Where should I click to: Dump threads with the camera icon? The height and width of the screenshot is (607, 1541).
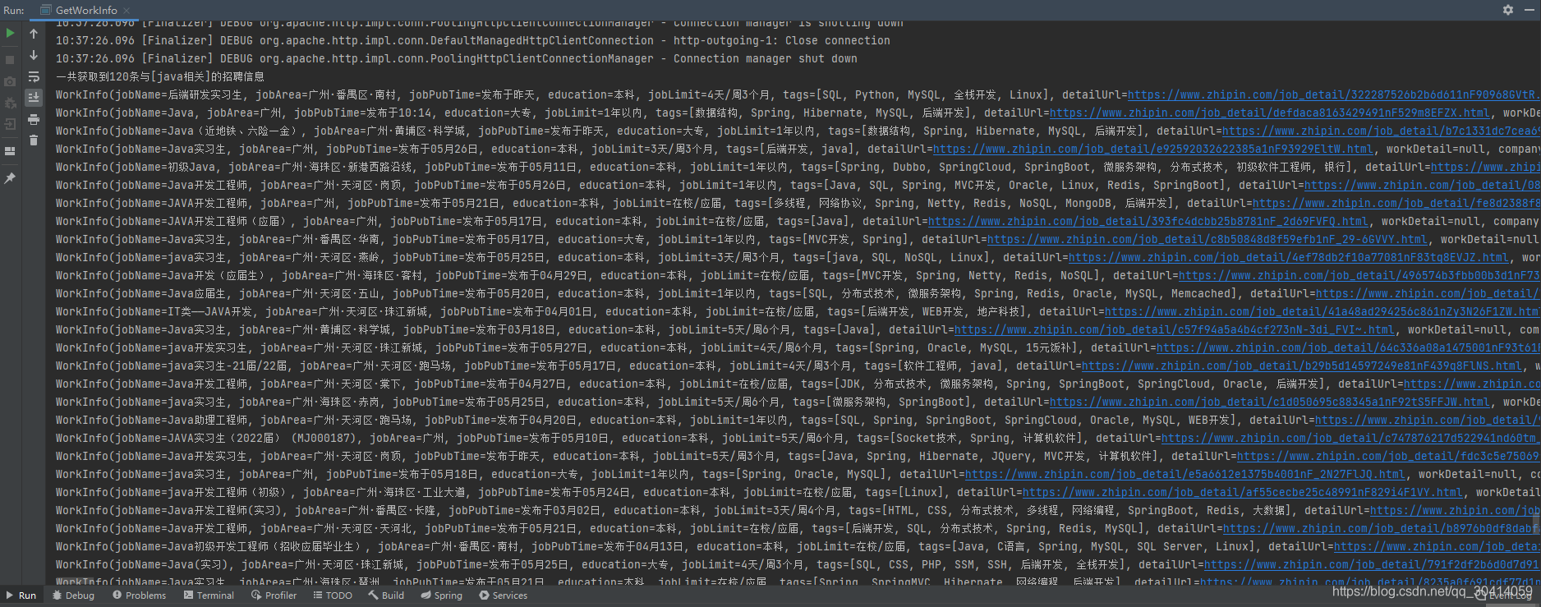(x=10, y=81)
